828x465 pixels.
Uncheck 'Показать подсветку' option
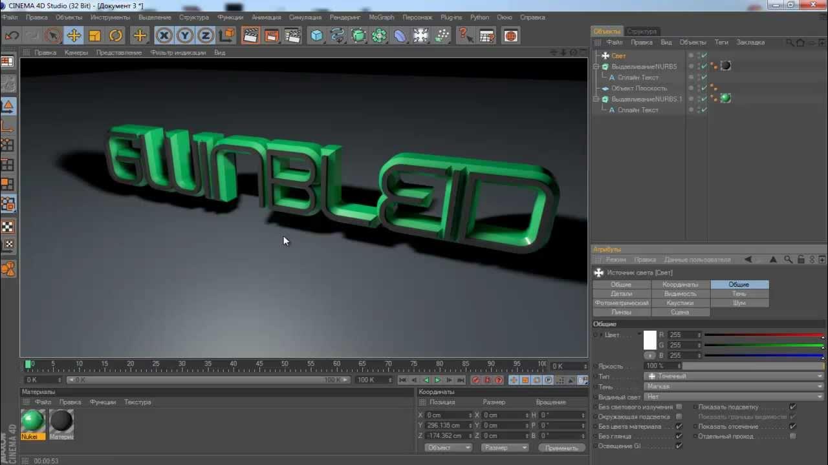click(x=793, y=407)
